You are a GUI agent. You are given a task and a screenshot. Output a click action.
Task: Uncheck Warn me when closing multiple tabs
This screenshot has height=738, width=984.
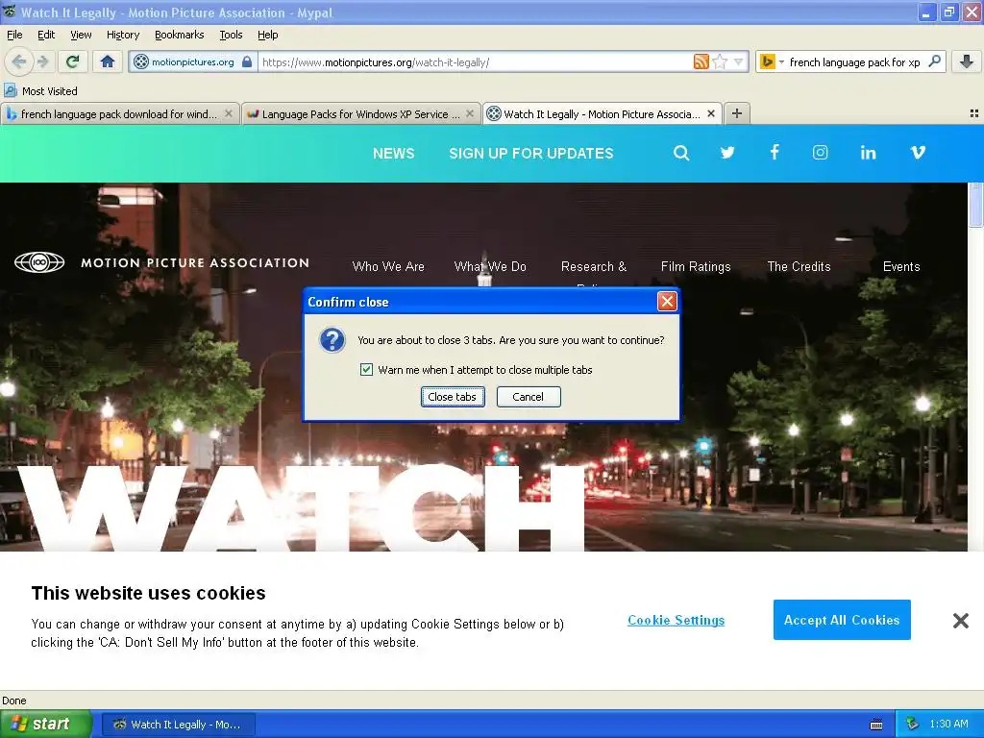tap(366, 370)
